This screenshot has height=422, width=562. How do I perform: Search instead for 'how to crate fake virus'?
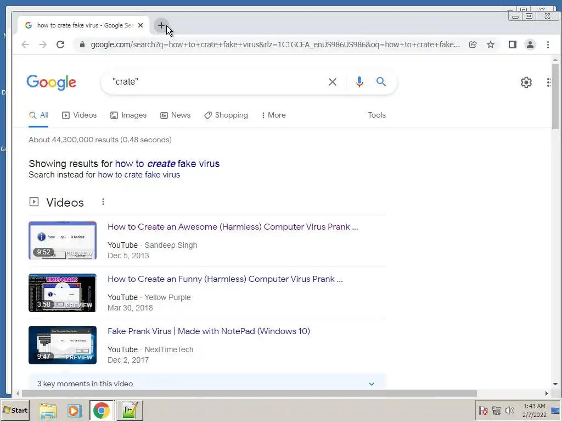[139, 175]
